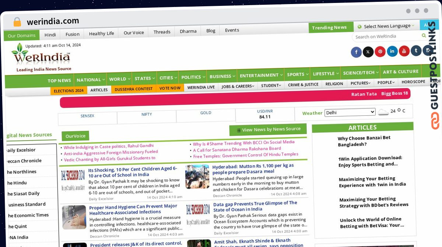Click the list icon beside View News by News Source

pyautogui.click(x=239, y=130)
